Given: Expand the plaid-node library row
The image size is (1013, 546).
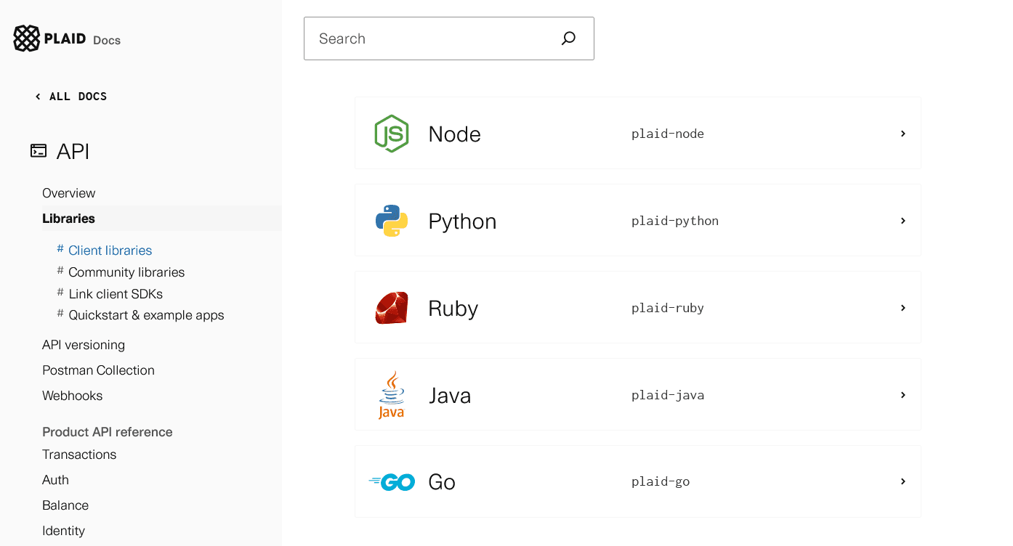Looking at the screenshot, I should click(903, 133).
